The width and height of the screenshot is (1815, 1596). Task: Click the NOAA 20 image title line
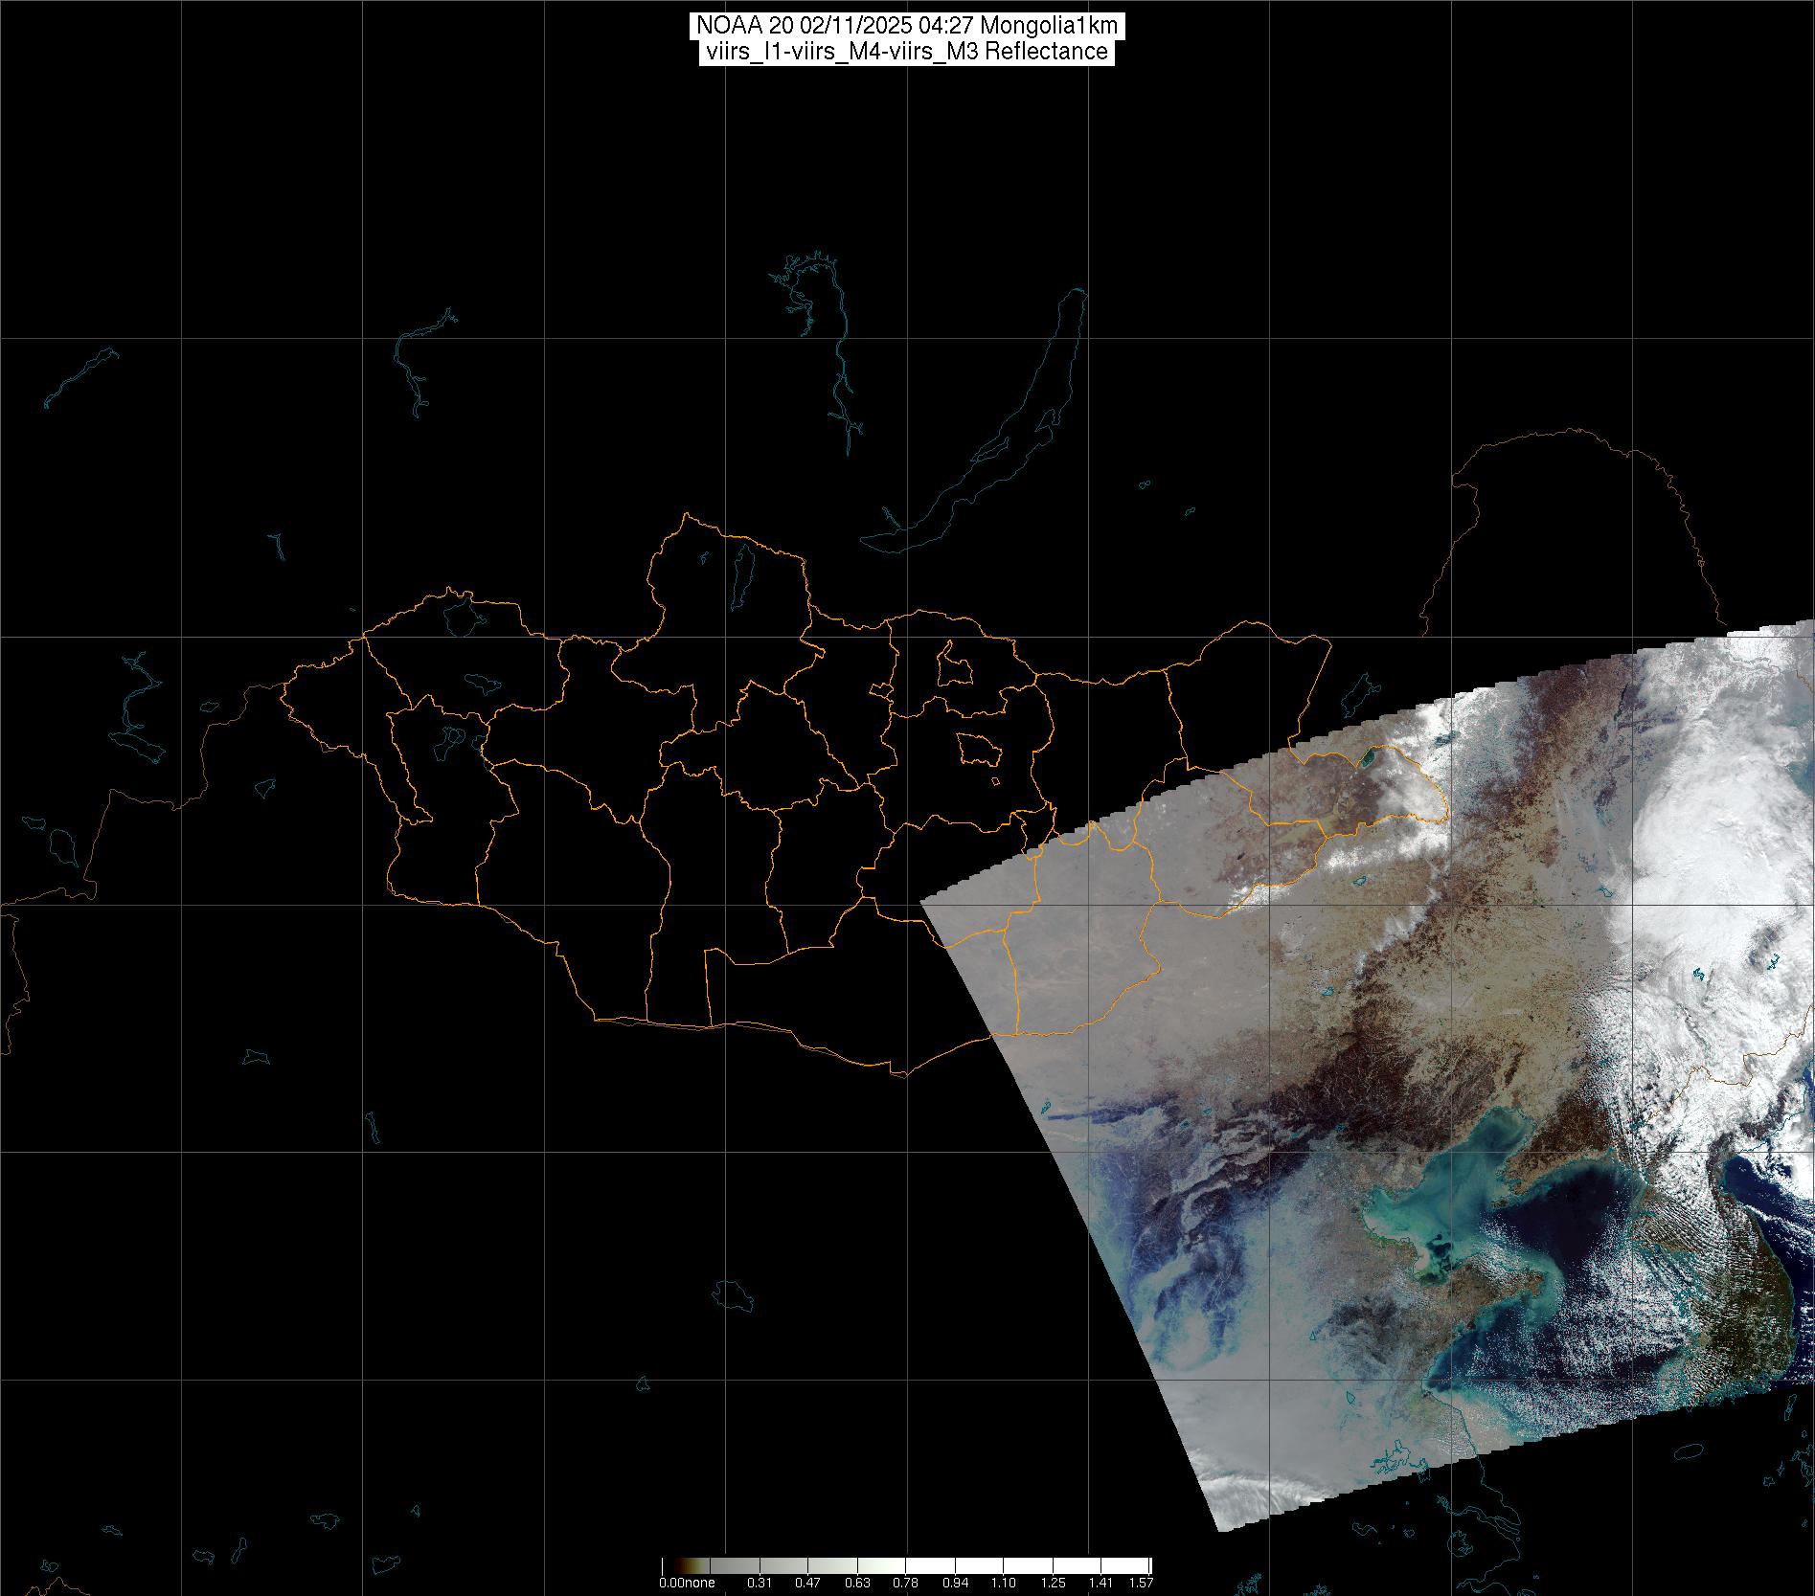(x=906, y=26)
